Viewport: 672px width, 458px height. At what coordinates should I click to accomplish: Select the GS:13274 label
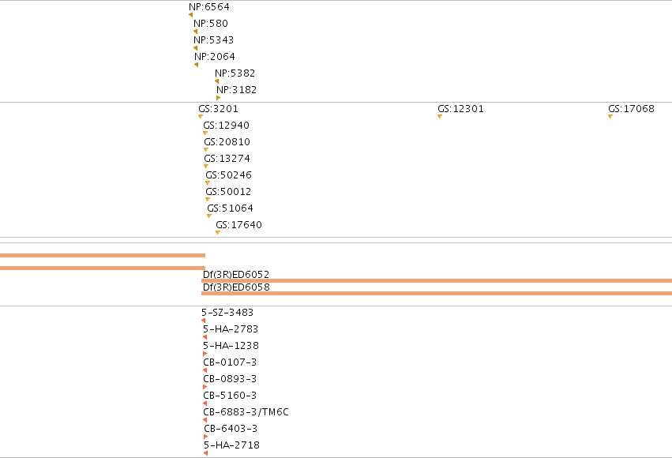click(227, 159)
